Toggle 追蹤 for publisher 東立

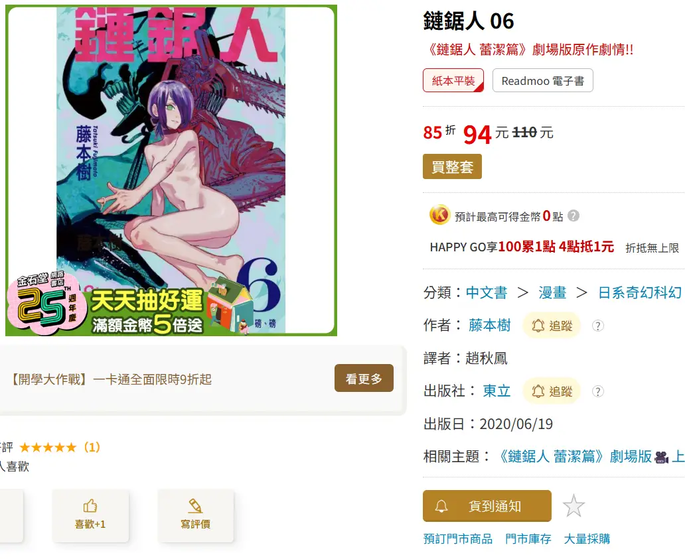[552, 391]
